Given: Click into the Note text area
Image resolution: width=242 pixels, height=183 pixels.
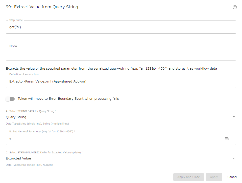Looking at the screenshot, I should coord(121,50).
